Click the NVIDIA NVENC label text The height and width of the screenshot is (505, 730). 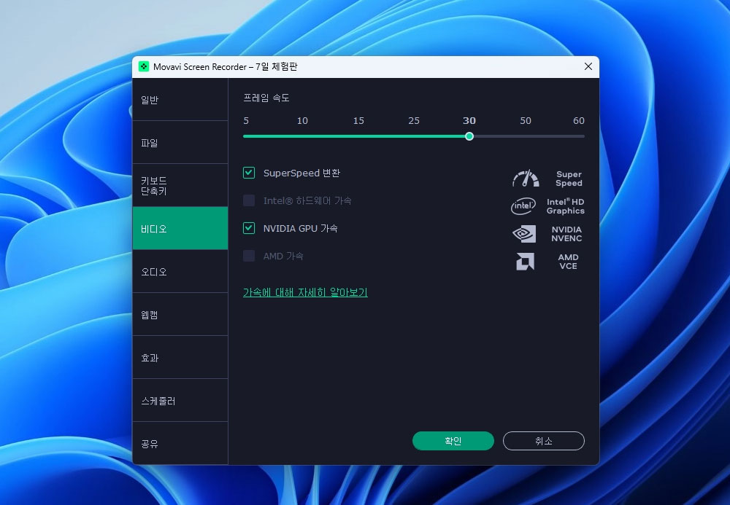(566, 234)
